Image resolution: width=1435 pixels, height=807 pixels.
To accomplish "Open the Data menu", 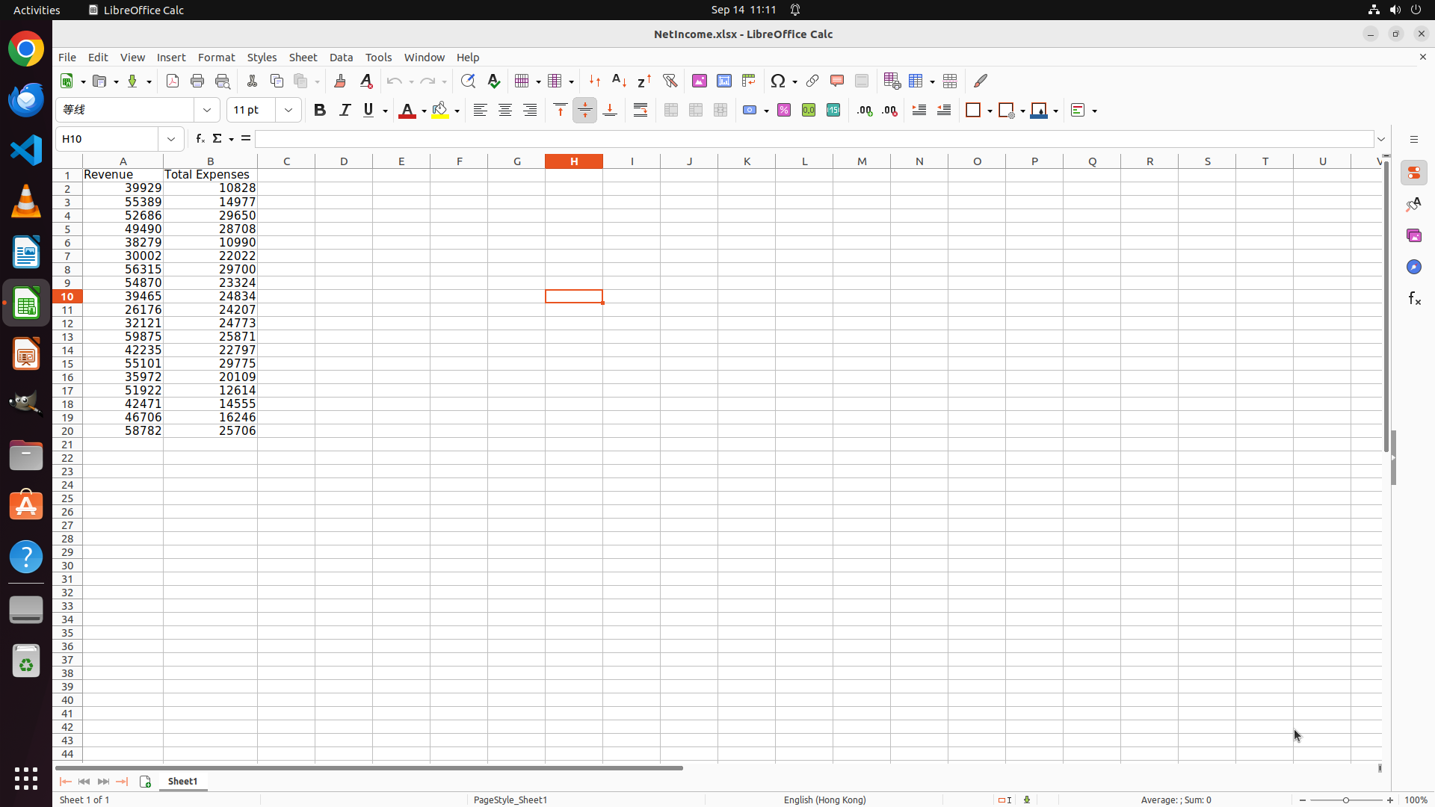I will pos(341,58).
